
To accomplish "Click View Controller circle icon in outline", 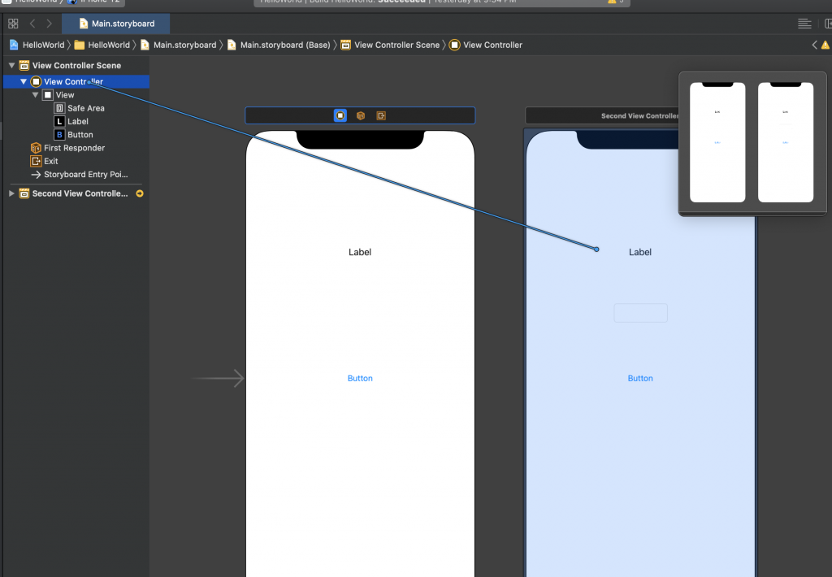I will click(36, 82).
